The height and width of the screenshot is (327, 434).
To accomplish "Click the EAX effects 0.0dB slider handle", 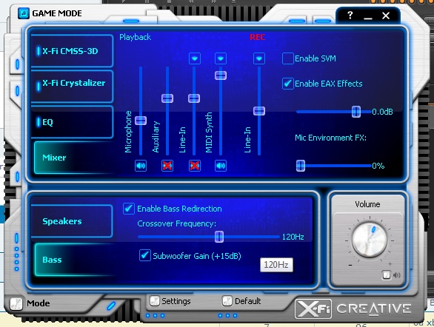I will (356, 112).
